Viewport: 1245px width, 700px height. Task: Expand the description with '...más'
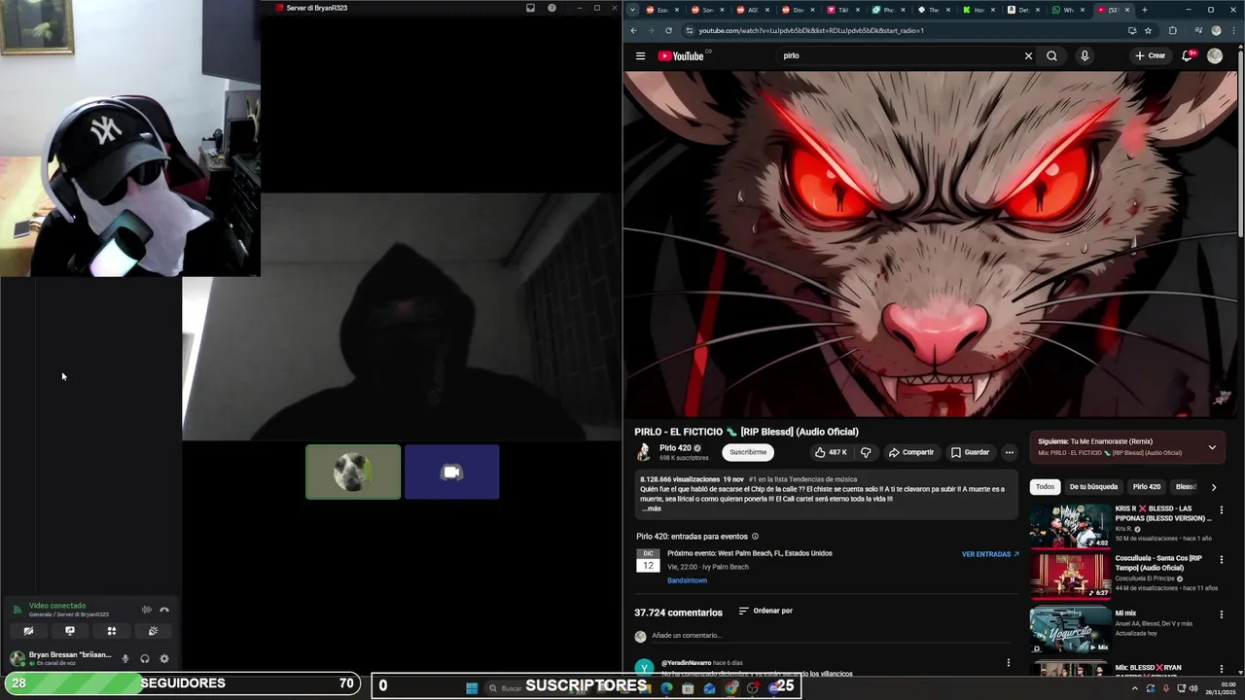652,508
